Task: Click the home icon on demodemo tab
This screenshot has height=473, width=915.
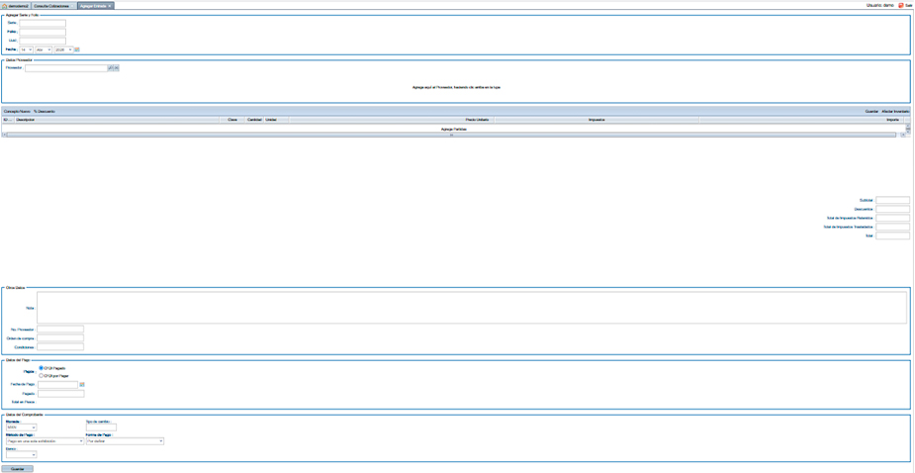Action: point(6,5)
